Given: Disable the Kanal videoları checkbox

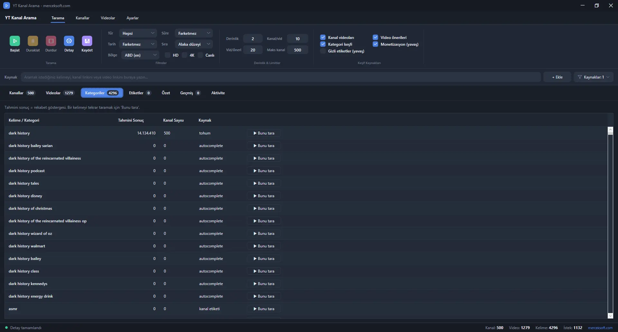Looking at the screenshot, I should pos(323,37).
